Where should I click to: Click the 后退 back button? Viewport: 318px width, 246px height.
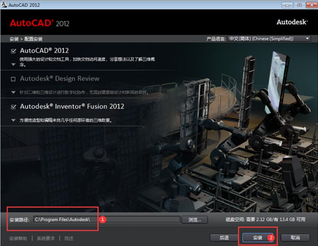click(x=224, y=238)
